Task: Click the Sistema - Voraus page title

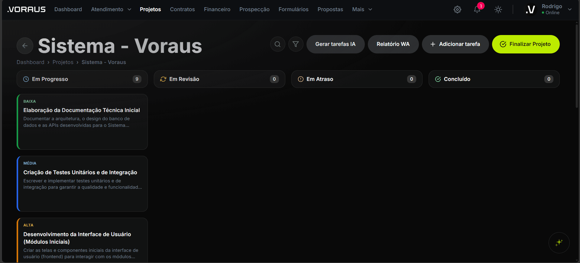Action: click(120, 46)
